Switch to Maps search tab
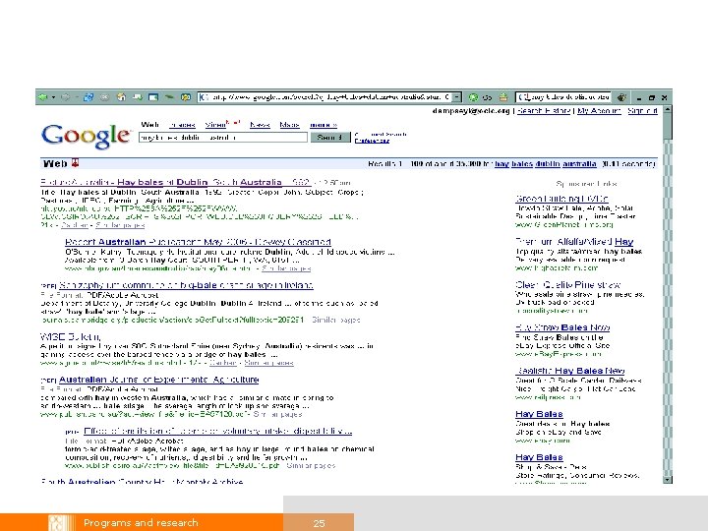The image size is (708, 531). click(x=289, y=125)
